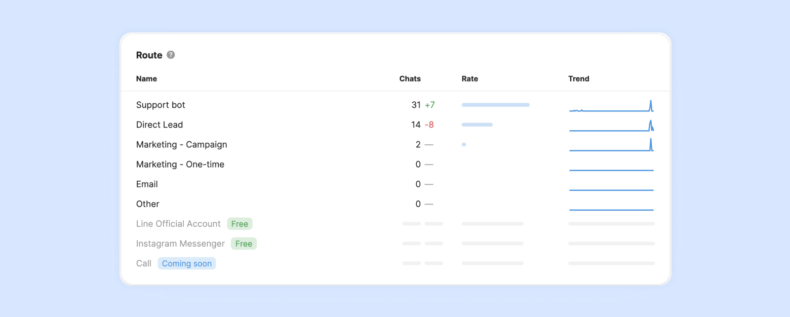Click the help icon beside Route
This screenshot has width=790, height=317.
click(x=171, y=55)
